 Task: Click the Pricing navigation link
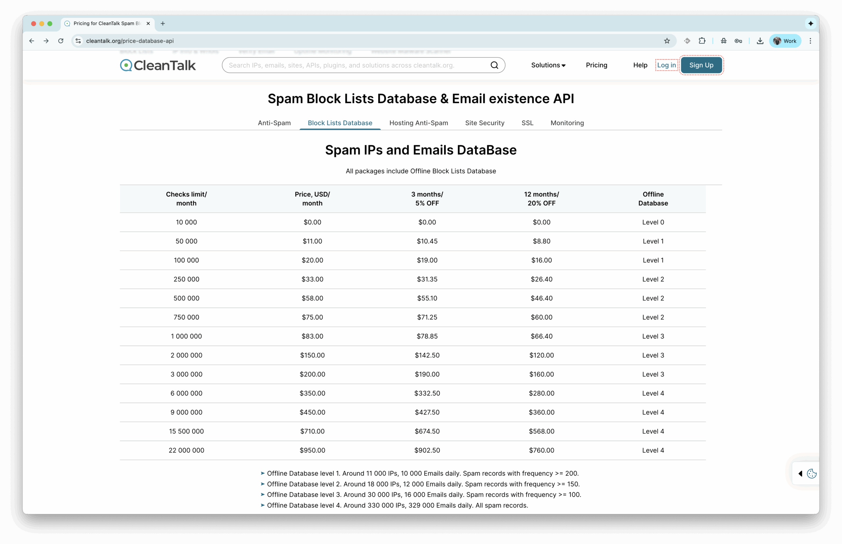coord(596,65)
